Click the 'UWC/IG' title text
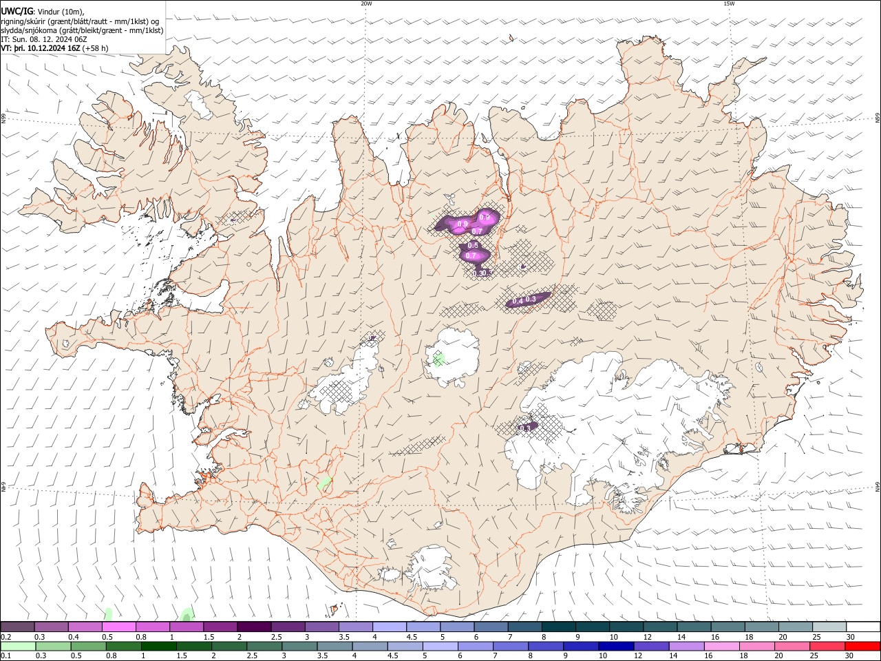 (16, 11)
